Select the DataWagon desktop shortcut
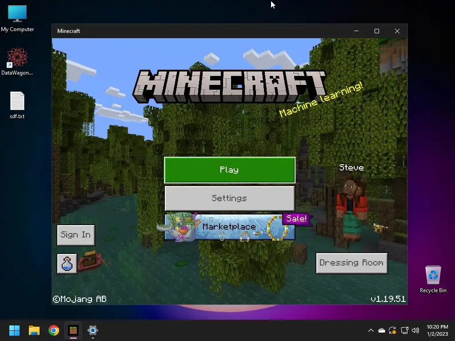The height and width of the screenshot is (341, 455). point(17,61)
